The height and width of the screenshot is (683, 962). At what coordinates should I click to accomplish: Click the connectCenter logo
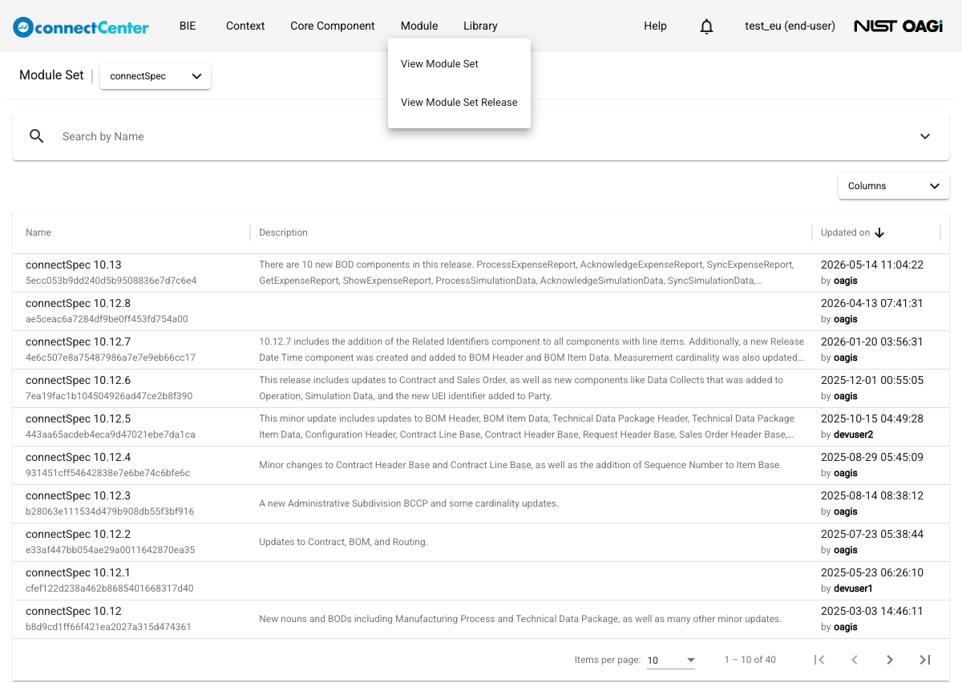click(81, 26)
